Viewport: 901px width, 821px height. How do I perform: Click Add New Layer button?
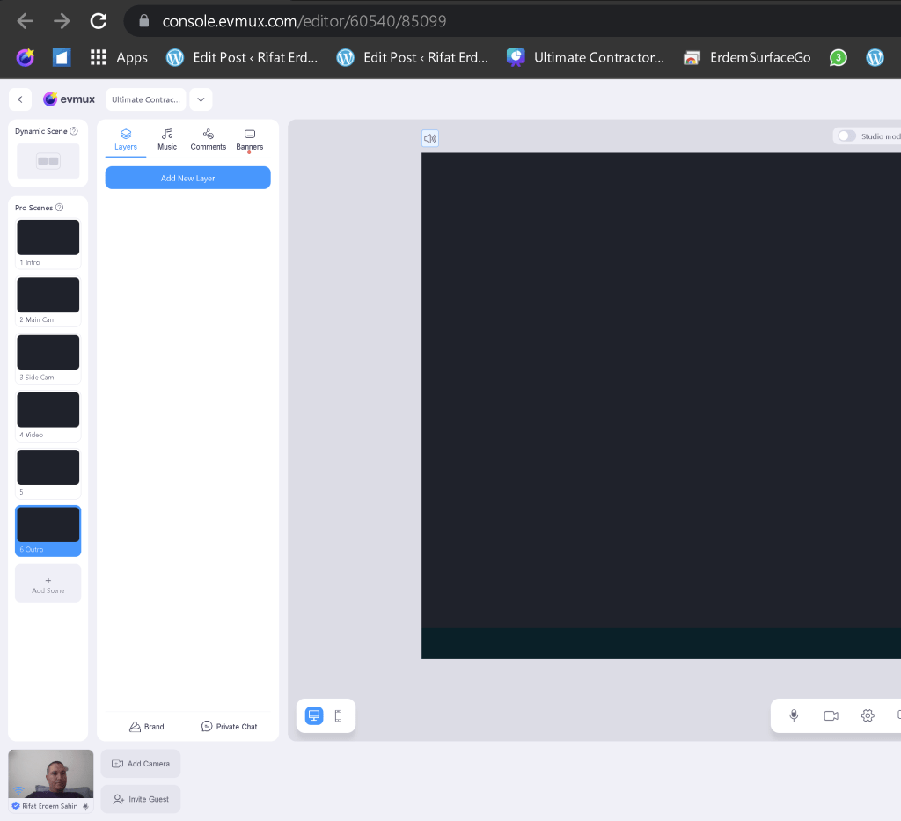coord(188,178)
